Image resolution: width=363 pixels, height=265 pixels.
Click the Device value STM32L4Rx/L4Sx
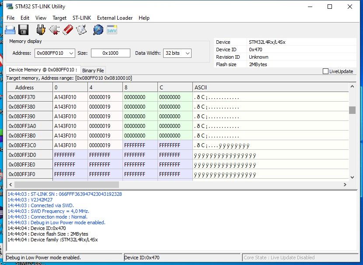[267, 42]
